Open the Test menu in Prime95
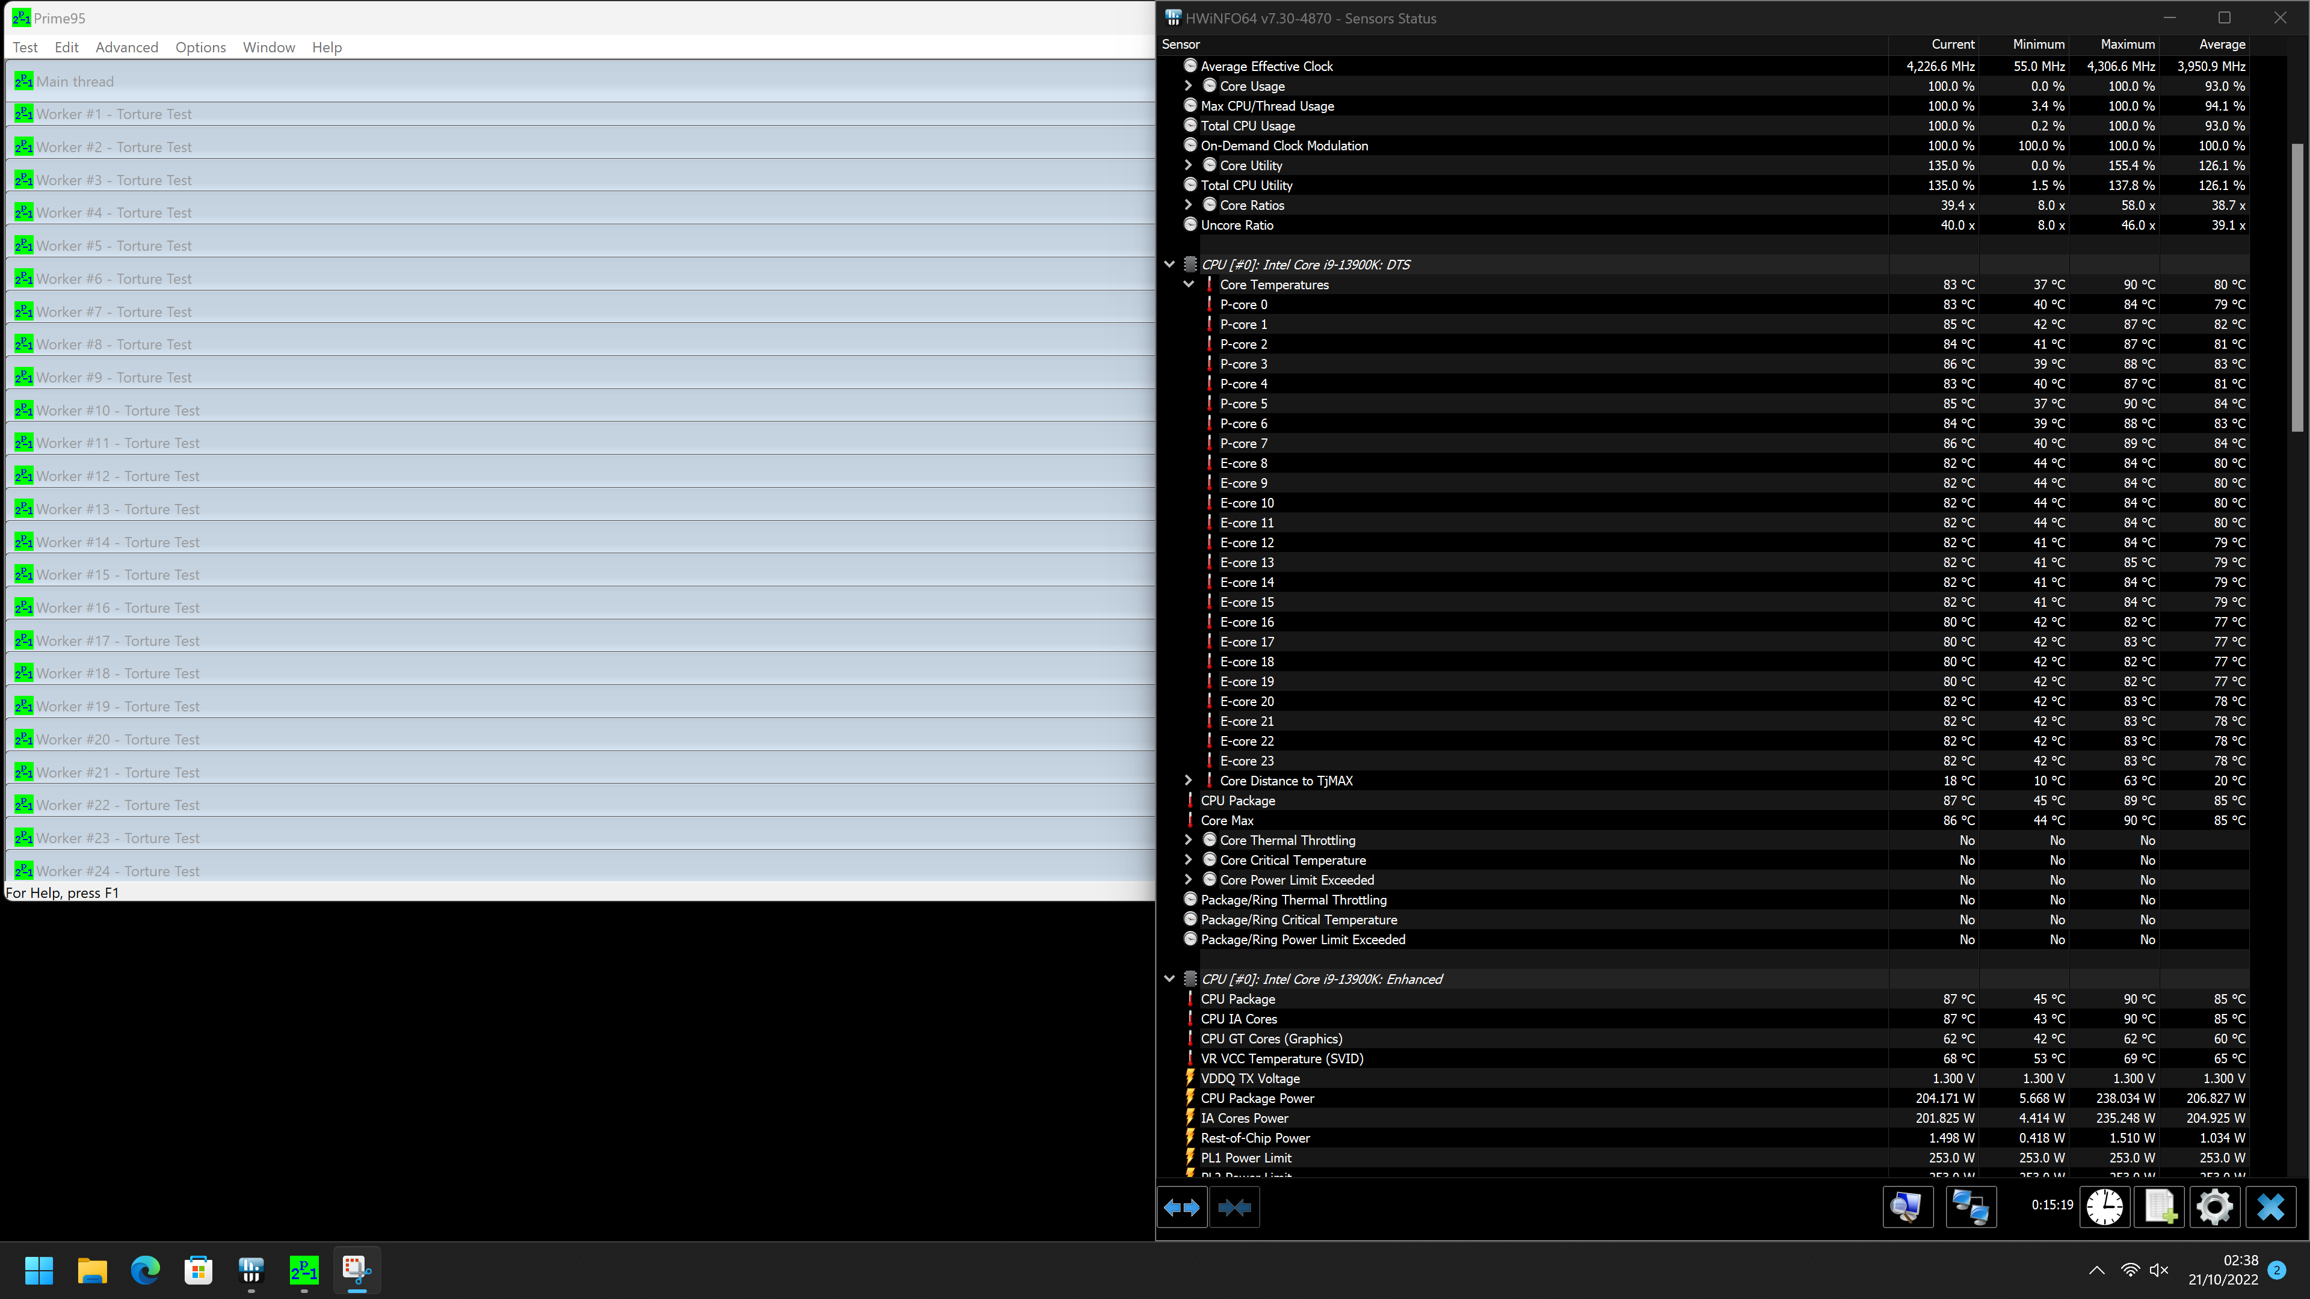This screenshot has width=2310, height=1299. tap(25, 48)
